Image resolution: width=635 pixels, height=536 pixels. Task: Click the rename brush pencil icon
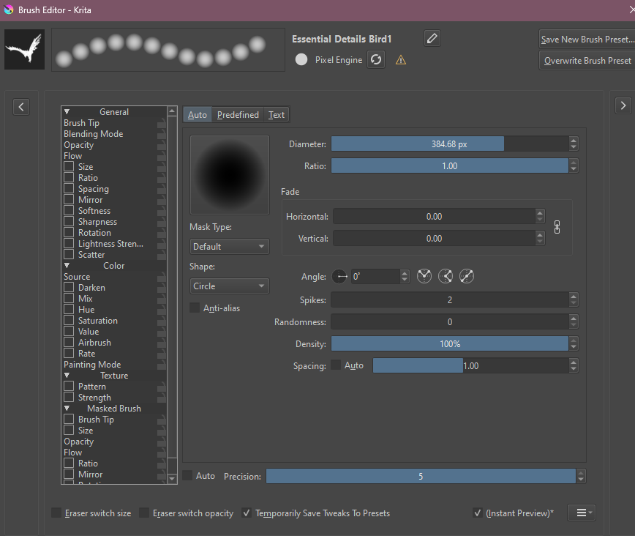pos(432,38)
